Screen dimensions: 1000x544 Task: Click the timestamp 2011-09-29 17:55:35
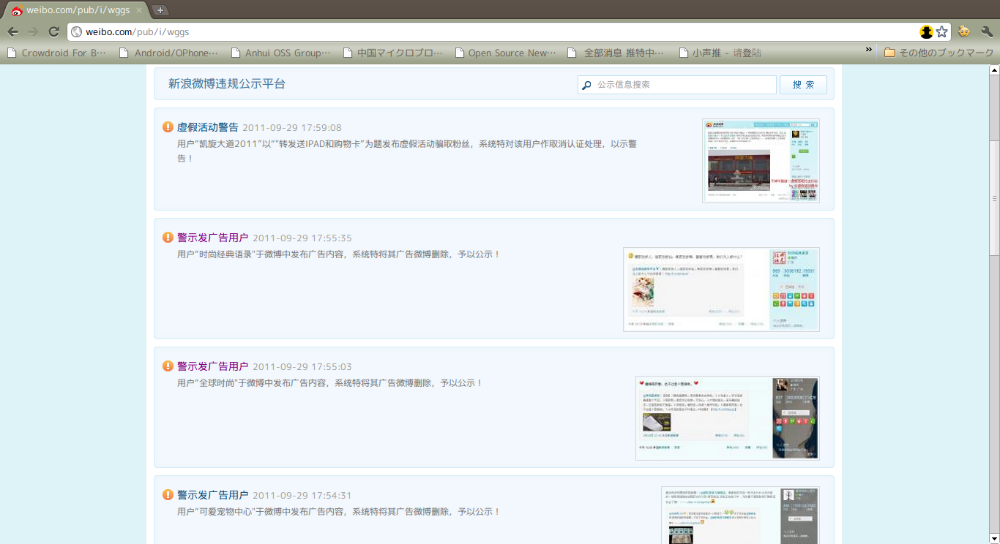pyautogui.click(x=302, y=238)
